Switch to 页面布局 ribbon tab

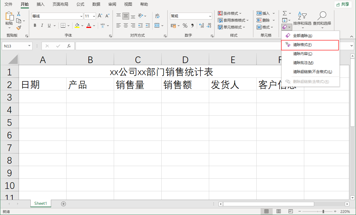pyautogui.click(x=60, y=4)
